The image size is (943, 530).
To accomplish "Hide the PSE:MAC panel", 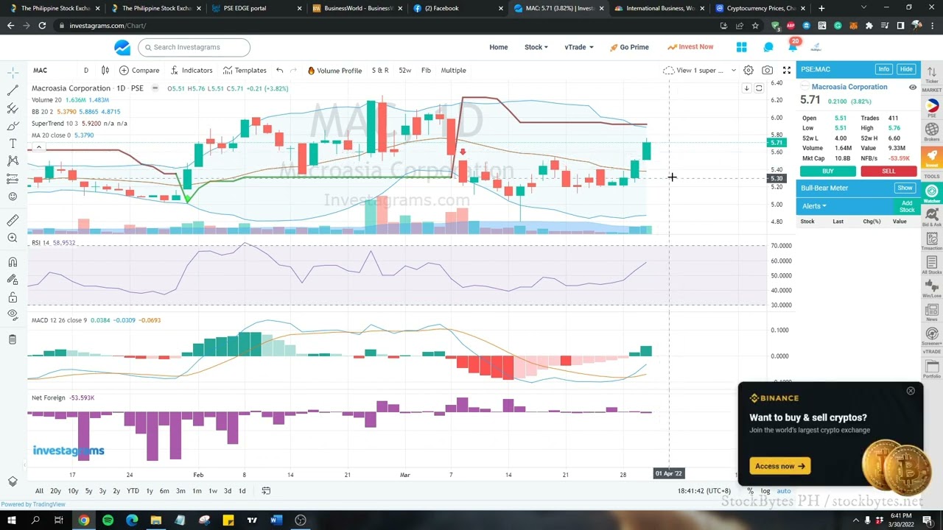I will click(x=905, y=69).
